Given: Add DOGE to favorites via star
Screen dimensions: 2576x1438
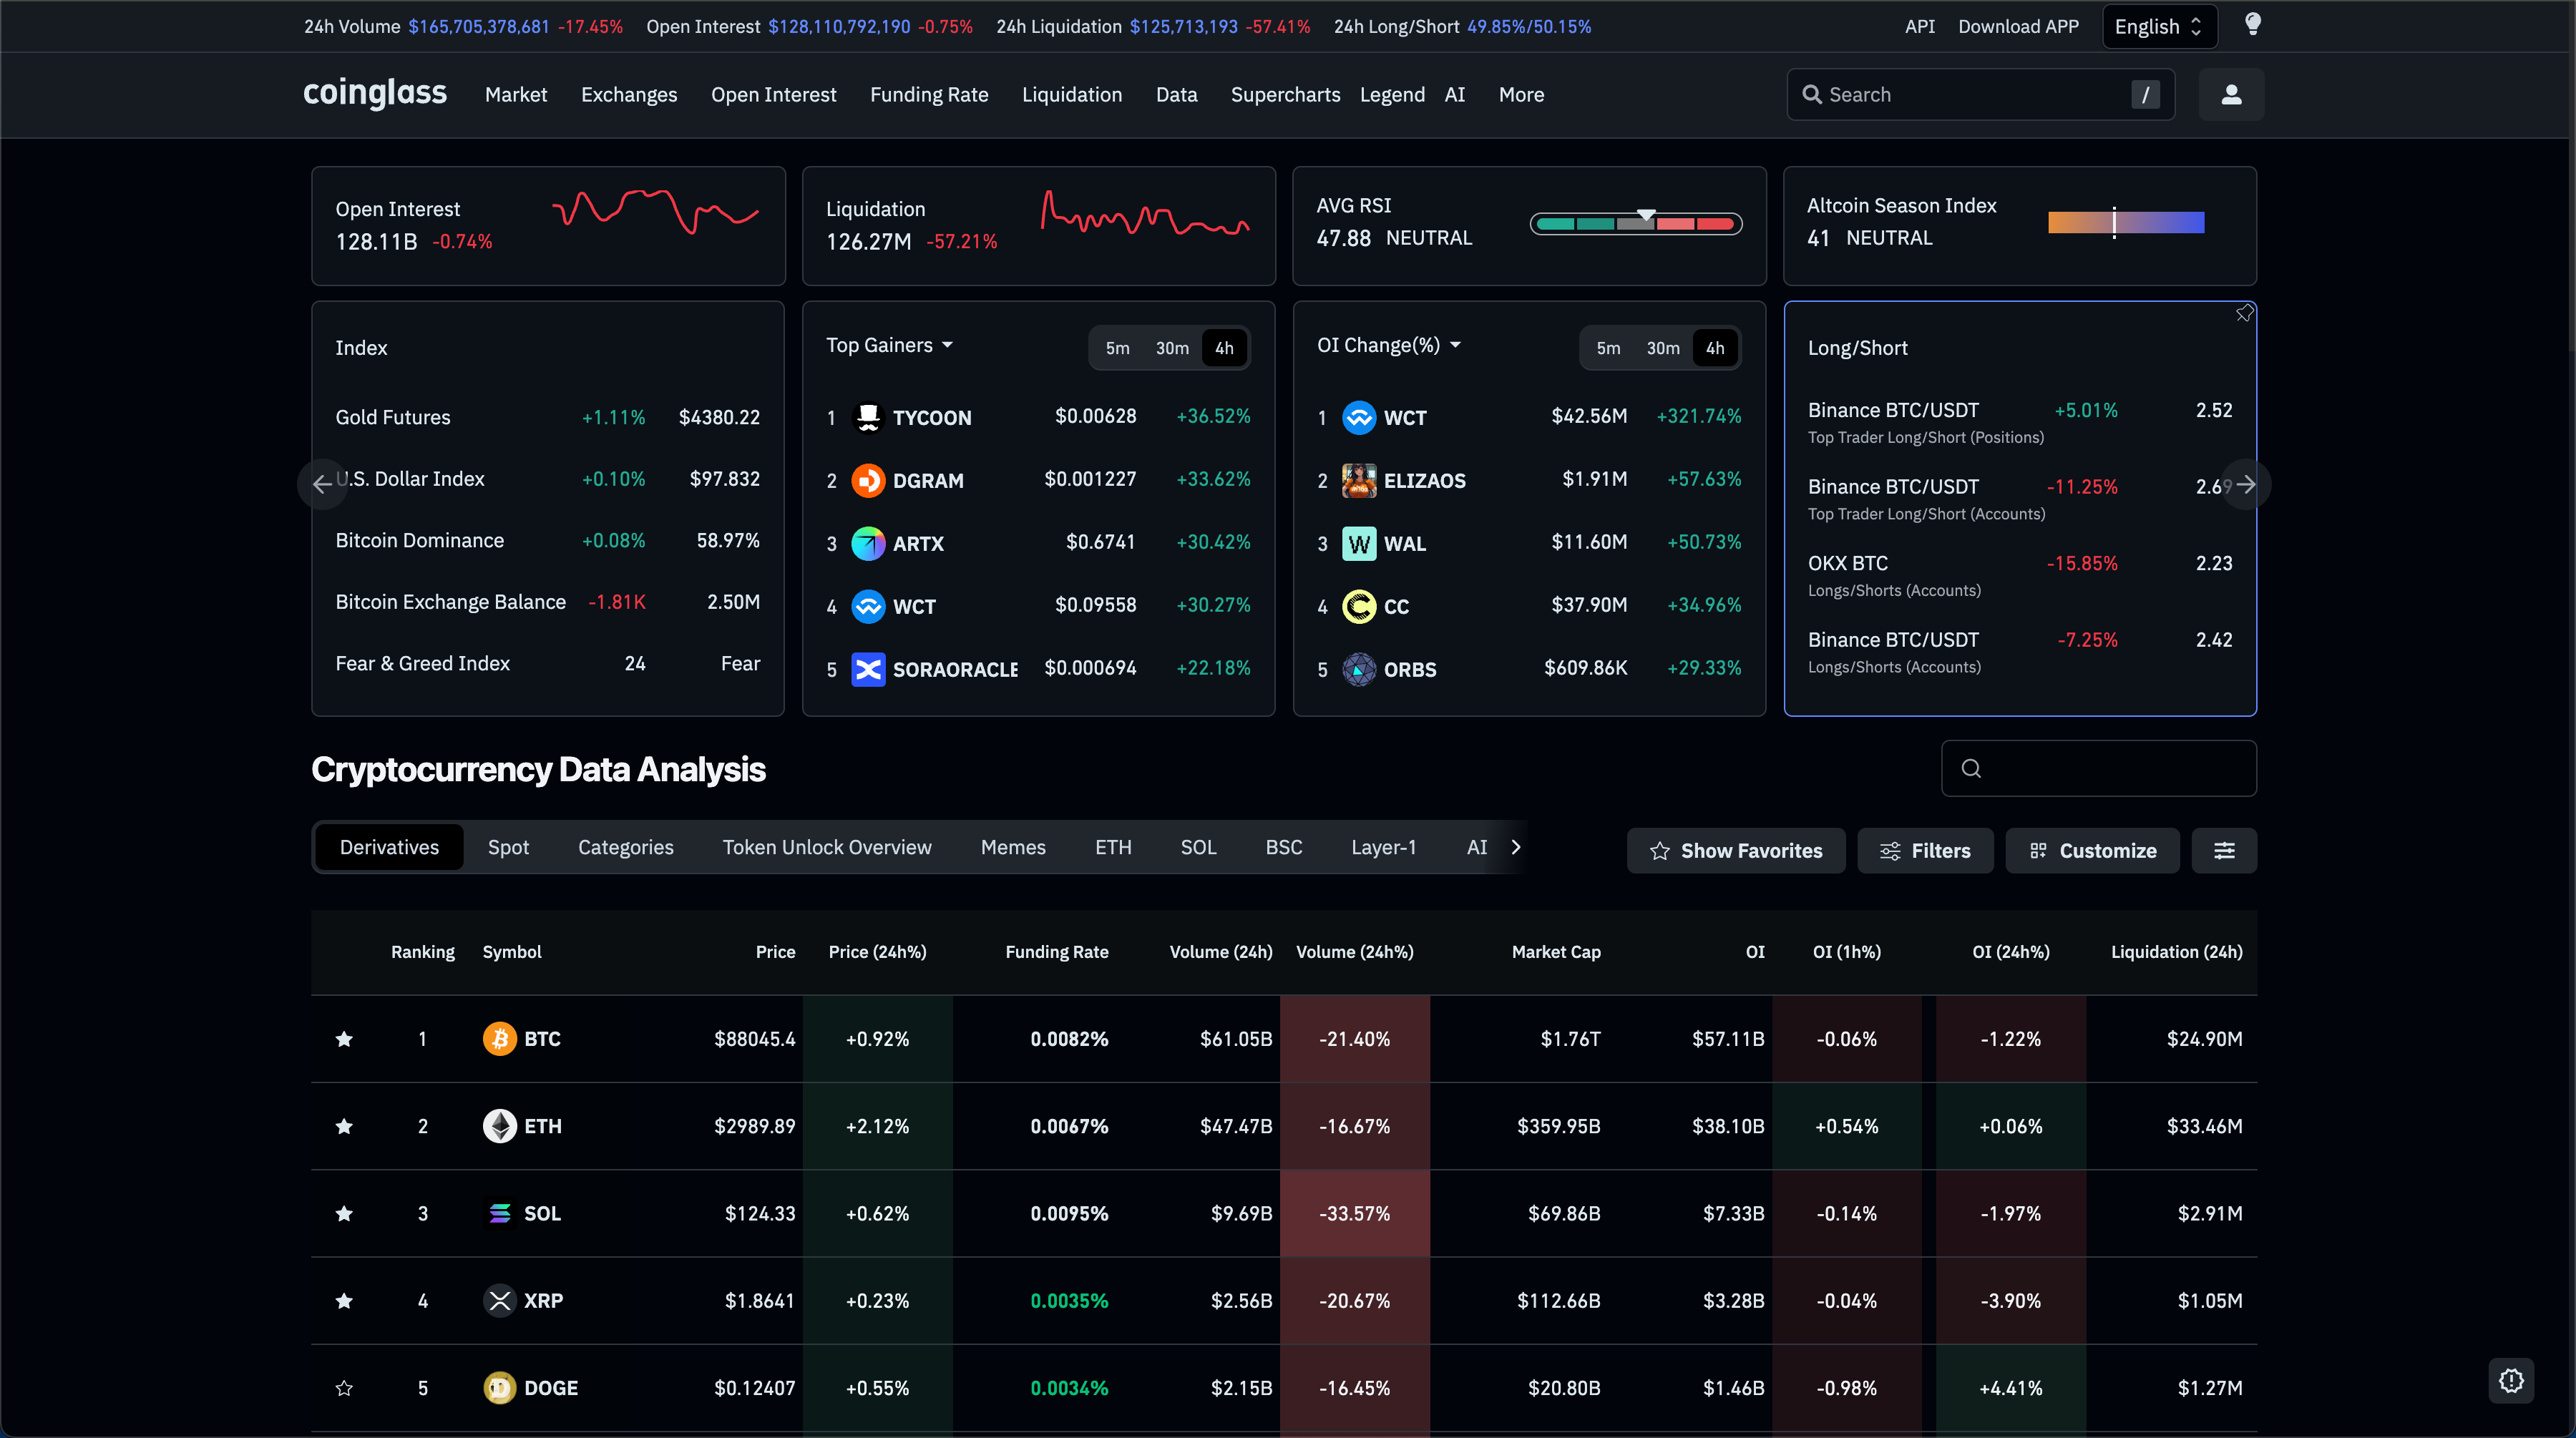Looking at the screenshot, I should coord(344,1388).
